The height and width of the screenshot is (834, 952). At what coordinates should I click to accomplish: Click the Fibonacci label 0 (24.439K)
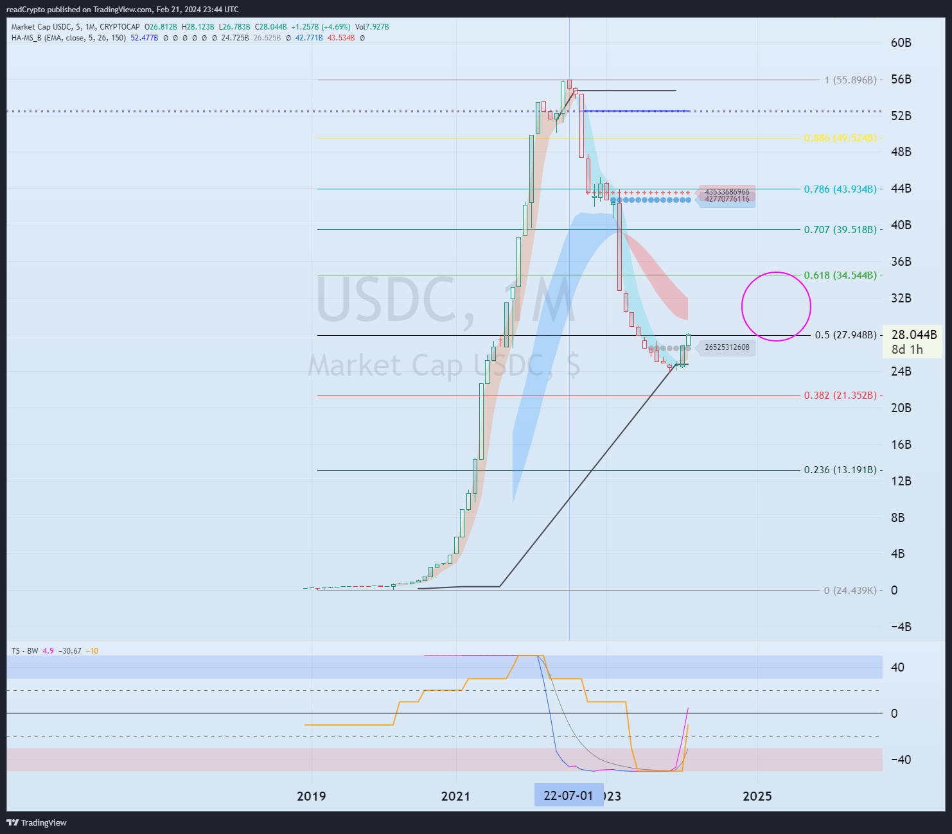click(x=851, y=590)
